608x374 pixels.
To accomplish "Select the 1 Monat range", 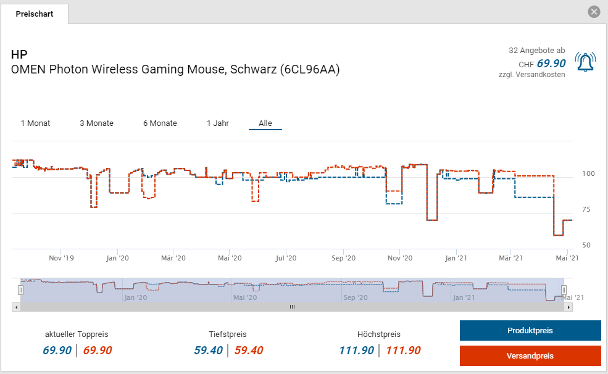I will [35, 123].
